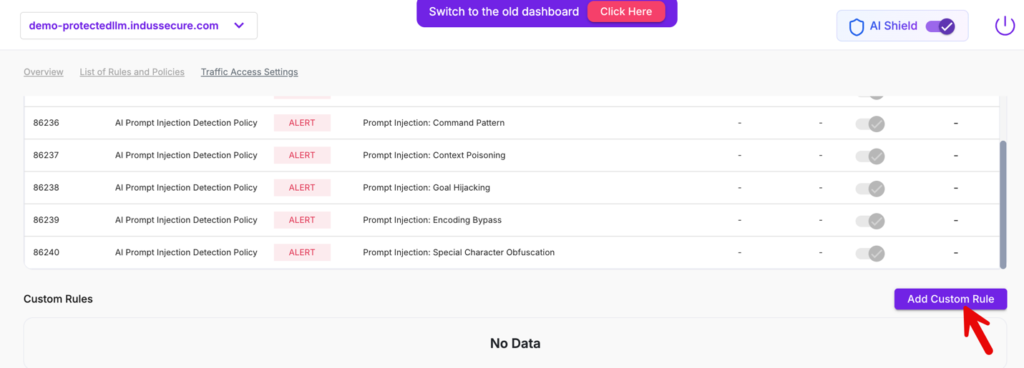Screen dimensions: 1024x368
Task: Click ALERT badge for Encoding Bypass rule
Action: click(302, 220)
